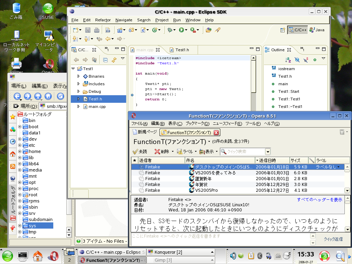Launch the terminal from the taskbar

click(x=22, y=256)
